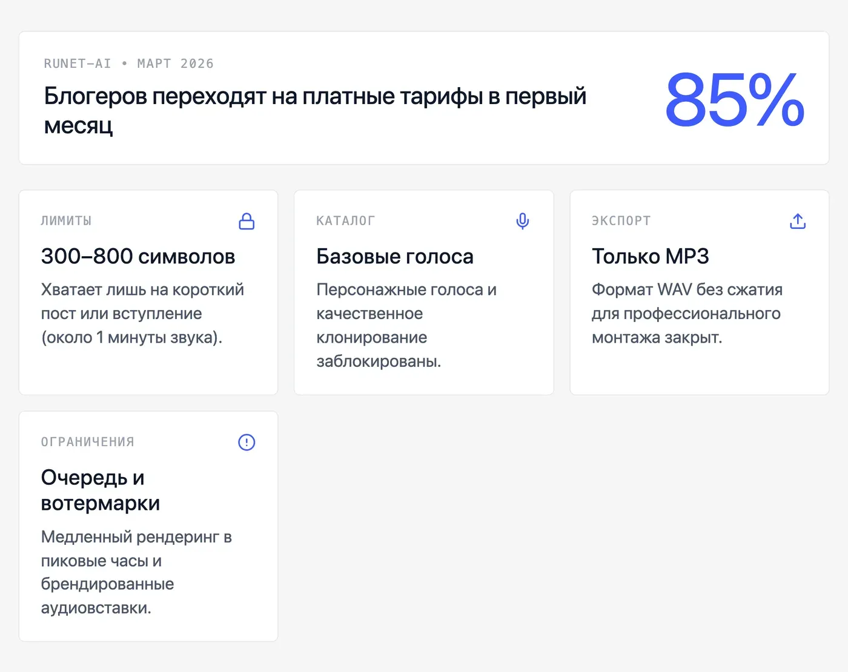This screenshot has width=848, height=672.
Task: Click the 'ЛИМИТЫ' card label
Action: pos(66,221)
